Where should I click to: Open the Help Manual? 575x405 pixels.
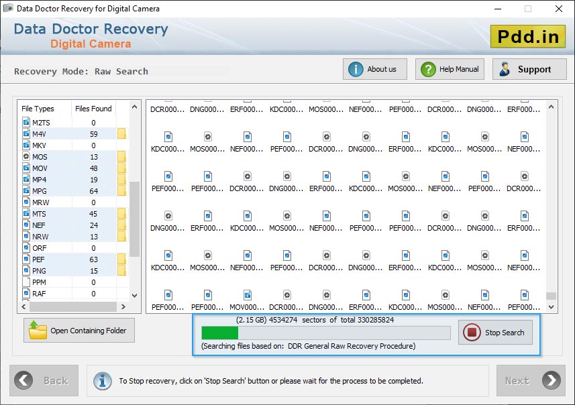click(450, 69)
